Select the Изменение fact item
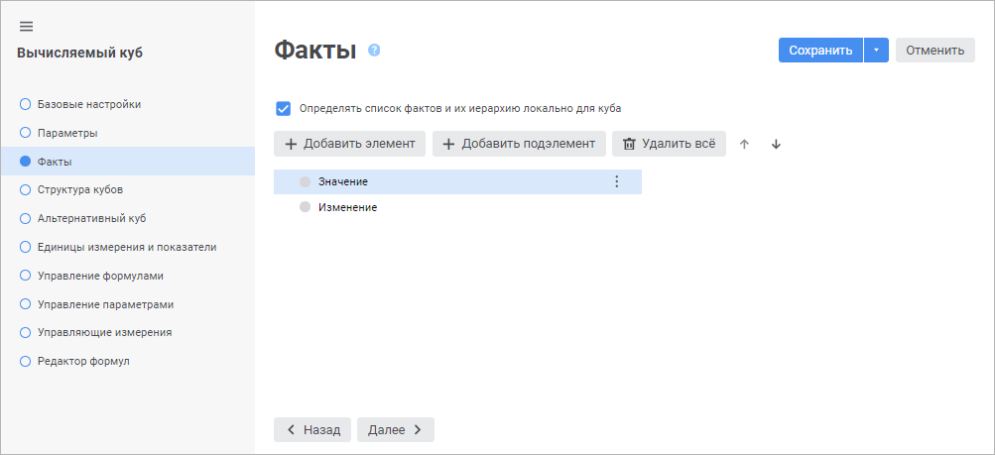The image size is (995, 455). pos(347,207)
